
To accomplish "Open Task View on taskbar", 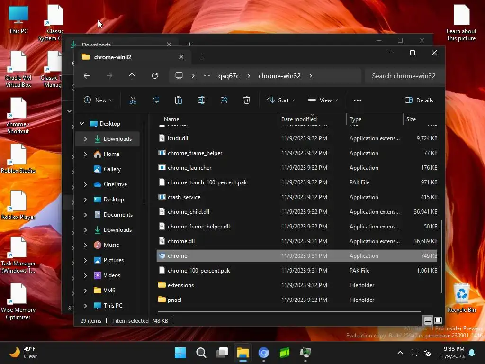I will (222, 353).
